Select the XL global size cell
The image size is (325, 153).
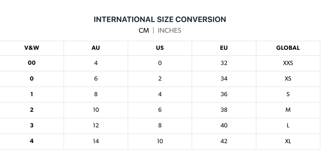tap(288, 141)
